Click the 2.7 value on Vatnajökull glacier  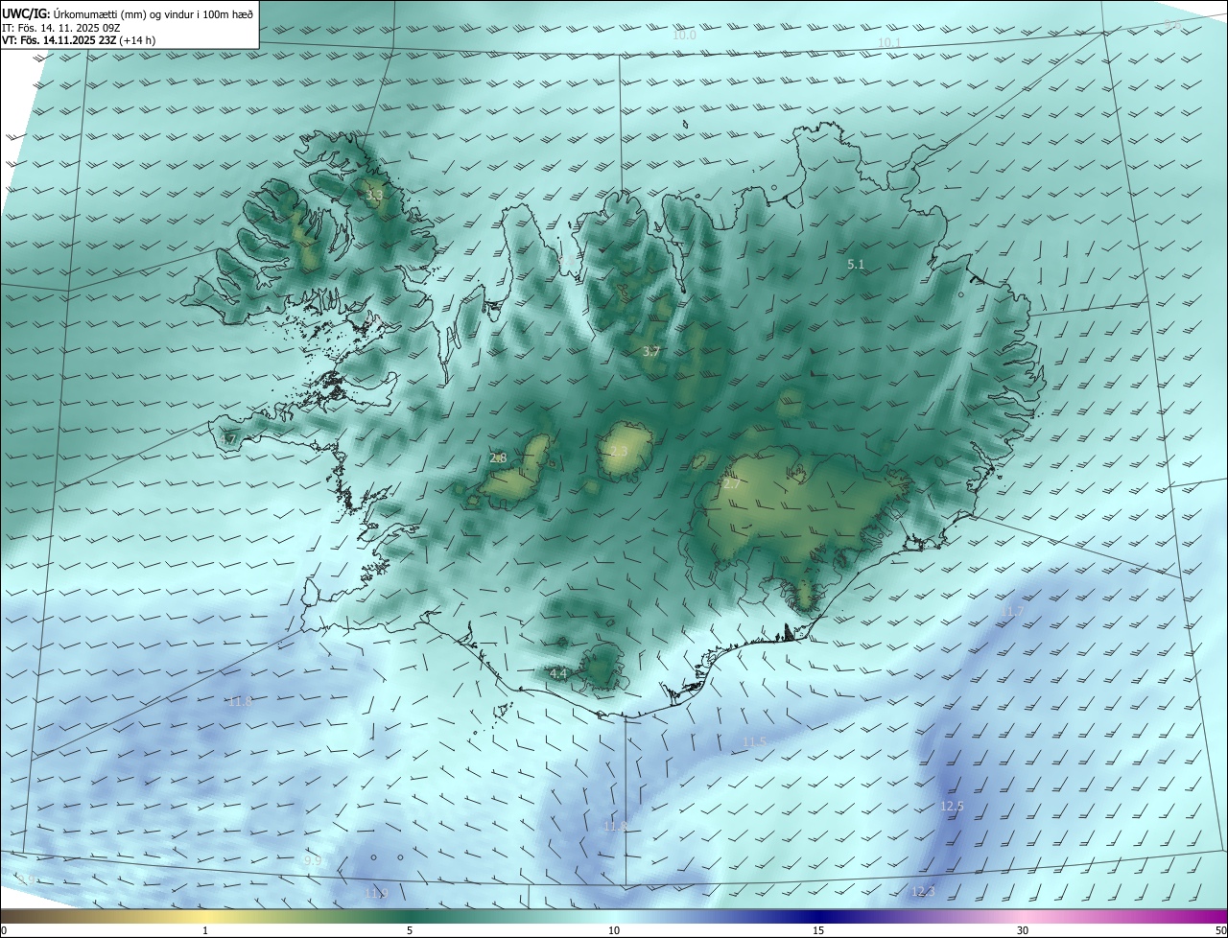coord(731,484)
